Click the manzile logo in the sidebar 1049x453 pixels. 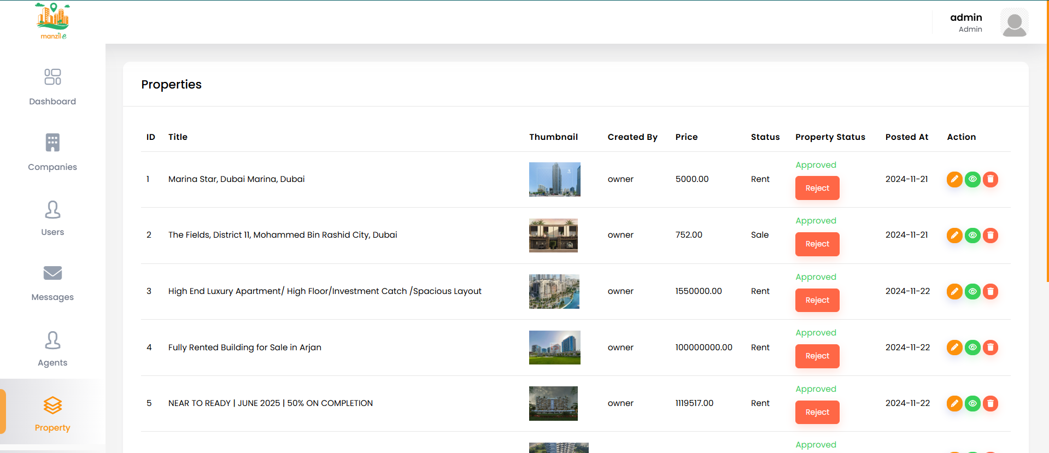(53, 21)
